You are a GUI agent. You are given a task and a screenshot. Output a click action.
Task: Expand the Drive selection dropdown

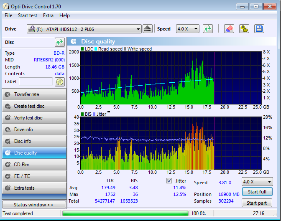[x=138, y=29]
